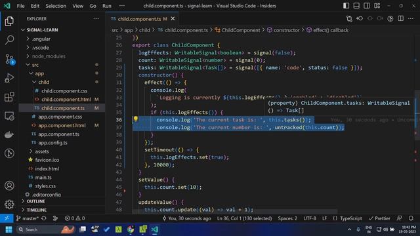Open the Git graph icon in activity bar

(9, 153)
